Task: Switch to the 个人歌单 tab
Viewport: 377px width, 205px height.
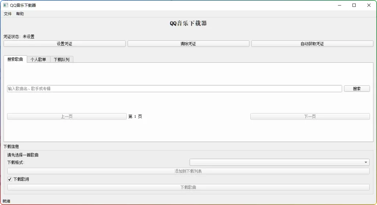Action: pos(38,59)
